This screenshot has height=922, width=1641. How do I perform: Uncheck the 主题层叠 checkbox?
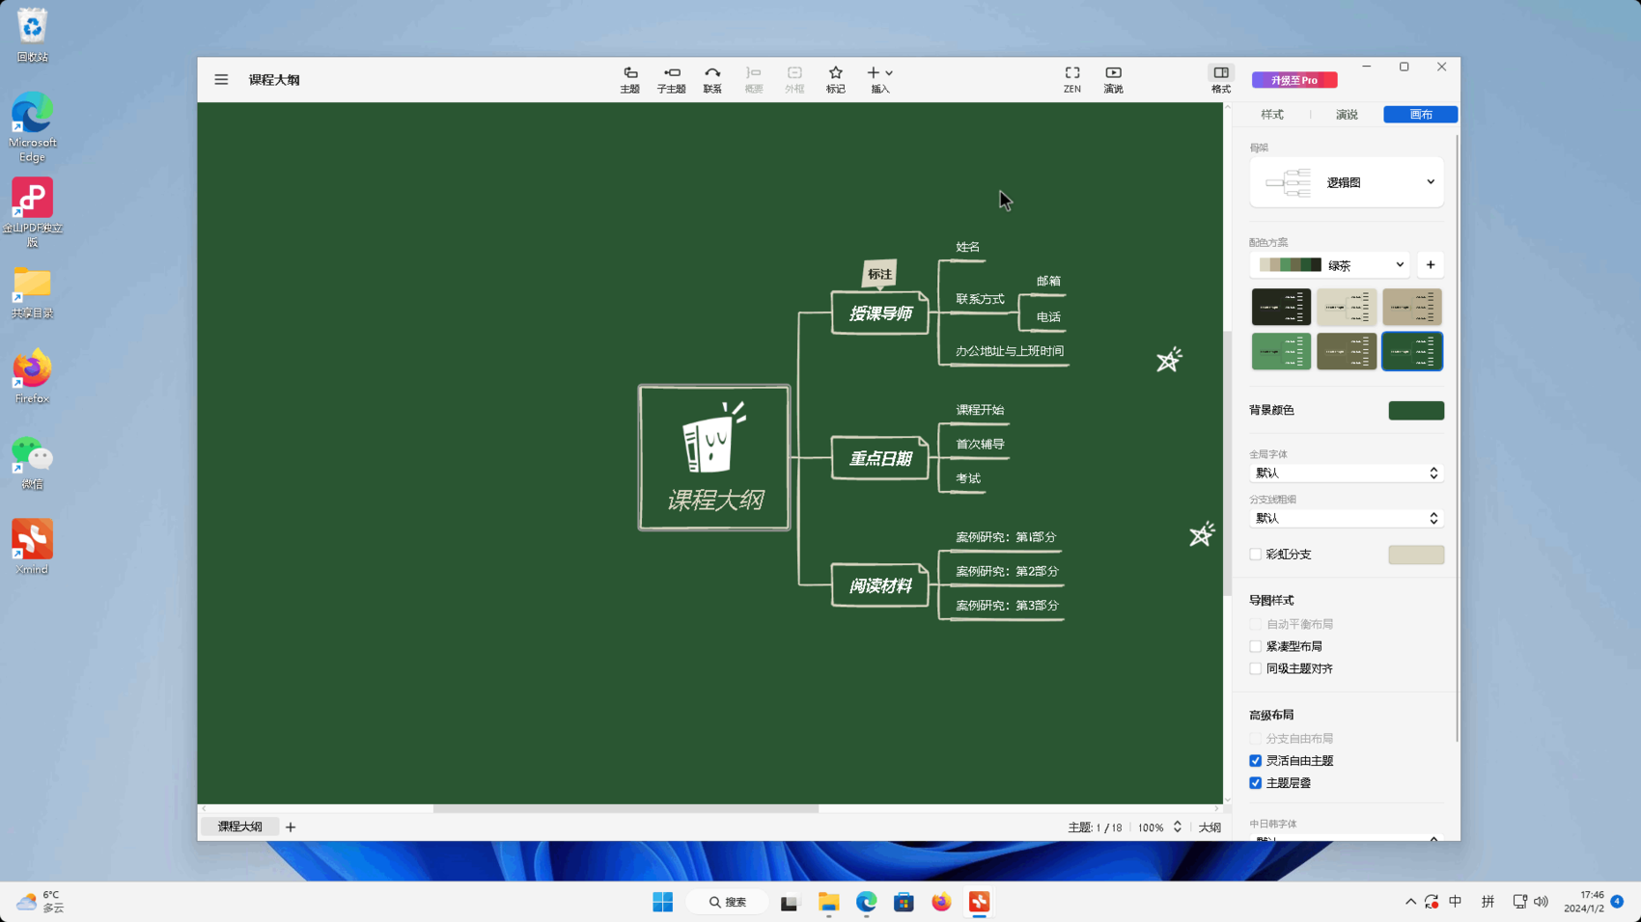1256,783
